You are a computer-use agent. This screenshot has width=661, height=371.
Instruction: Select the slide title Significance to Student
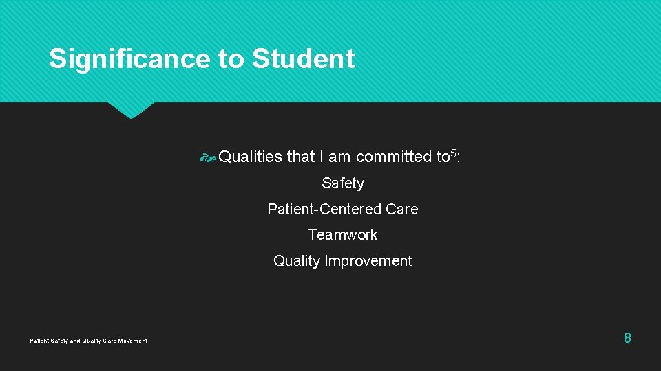pyautogui.click(x=201, y=59)
